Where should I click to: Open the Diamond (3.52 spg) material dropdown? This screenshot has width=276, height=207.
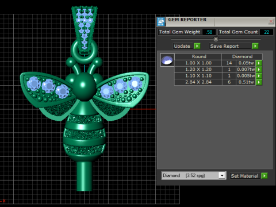(x=222, y=175)
